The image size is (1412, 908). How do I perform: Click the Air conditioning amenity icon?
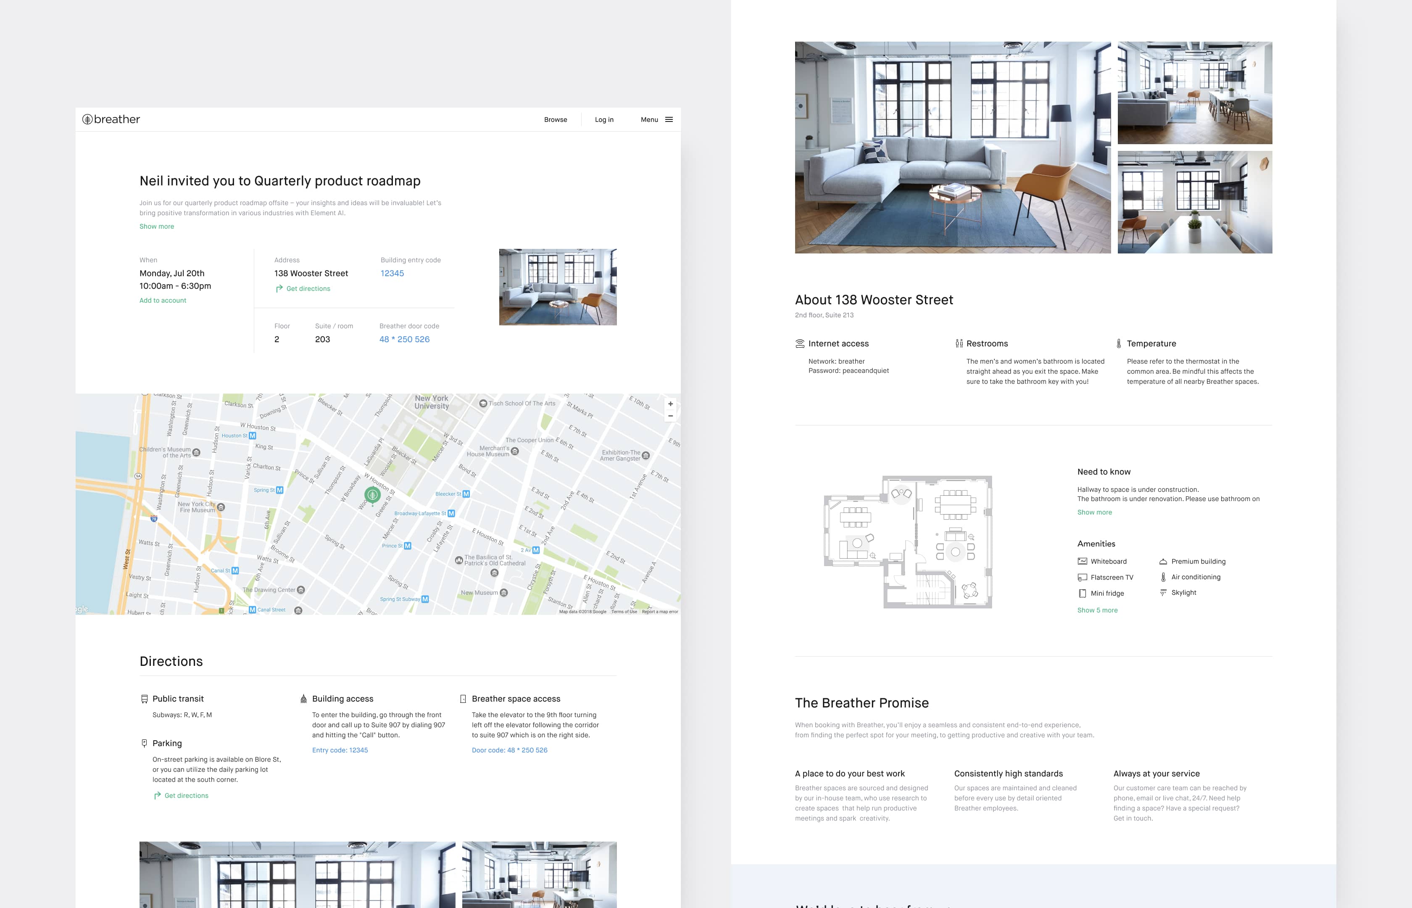pyautogui.click(x=1163, y=577)
